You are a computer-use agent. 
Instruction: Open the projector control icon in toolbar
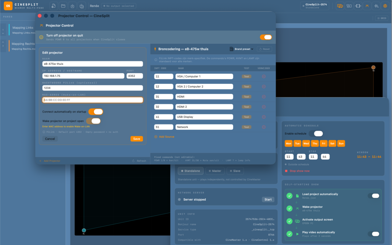point(367,6)
